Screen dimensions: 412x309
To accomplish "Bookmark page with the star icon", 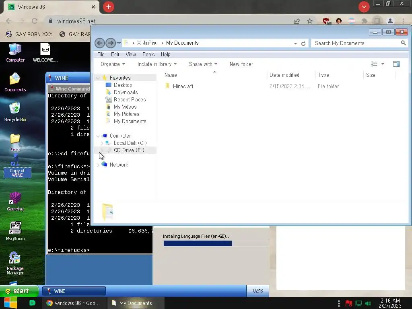I will [x=310, y=21].
